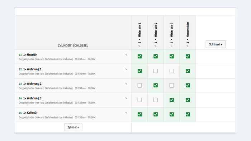The image size is (251, 141).
Task: Uncheck Haustür for Mieter Wo. 1
Action: [139, 57]
